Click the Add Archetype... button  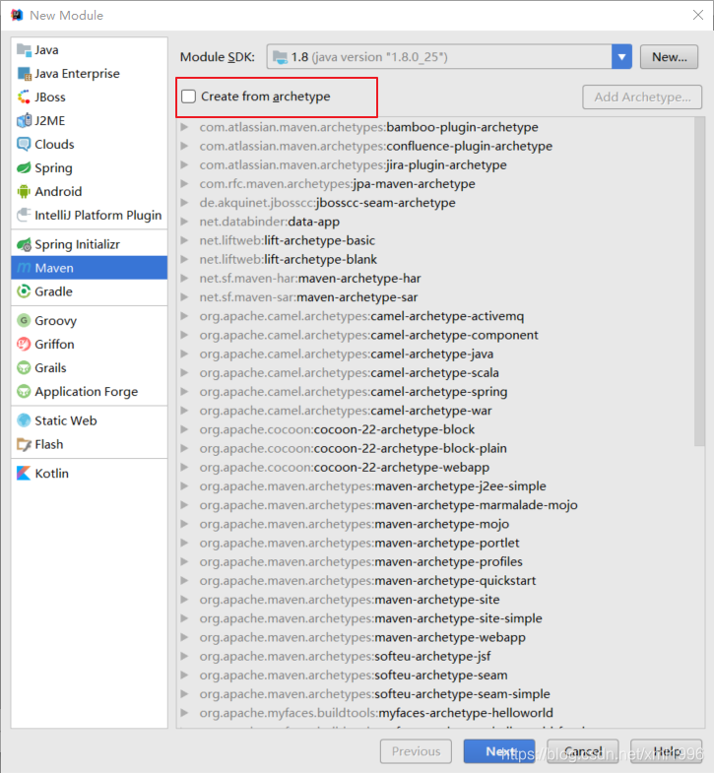(x=642, y=97)
